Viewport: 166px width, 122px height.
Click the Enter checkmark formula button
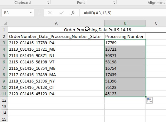[x=61, y=13]
